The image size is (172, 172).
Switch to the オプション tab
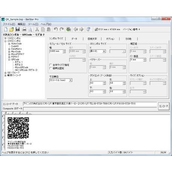(x=110, y=39)
